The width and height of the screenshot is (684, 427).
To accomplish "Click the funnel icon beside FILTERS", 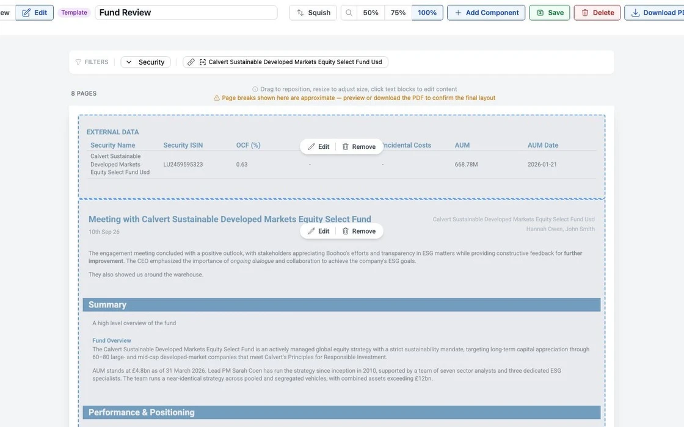I will pyautogui.click(x=79, y=62).
